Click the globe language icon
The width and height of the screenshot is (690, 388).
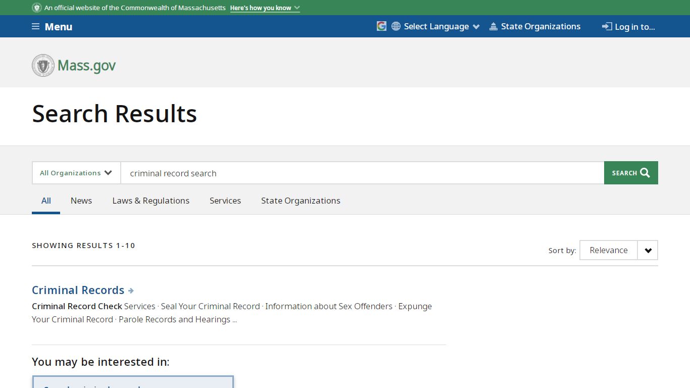[x=396, y=26]
